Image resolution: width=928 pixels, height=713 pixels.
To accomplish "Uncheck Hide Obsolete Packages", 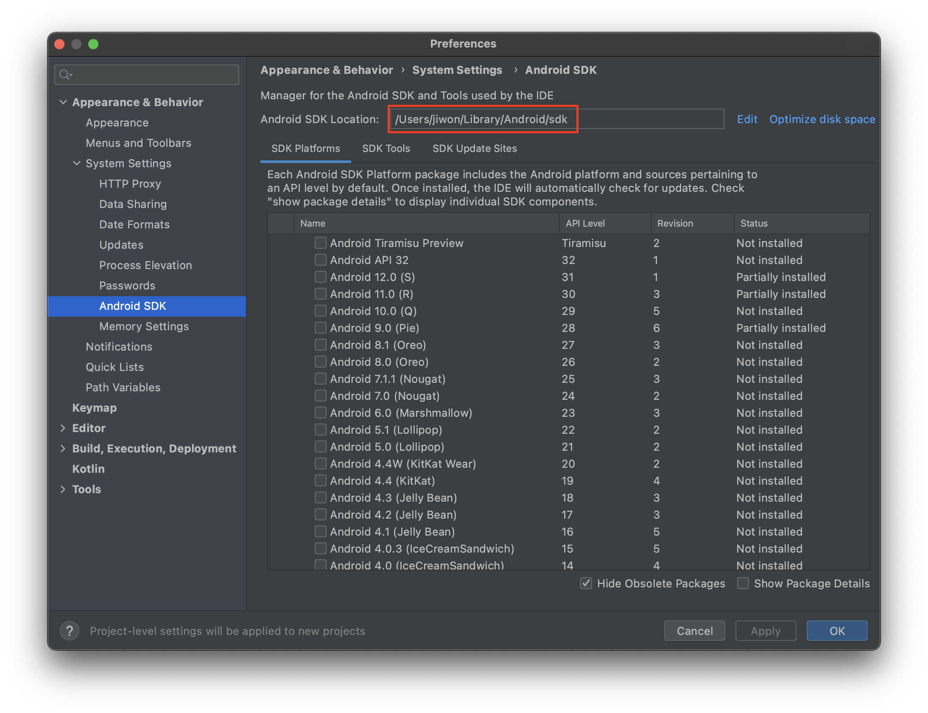I will pyautogui.click(x=586, y=583).
